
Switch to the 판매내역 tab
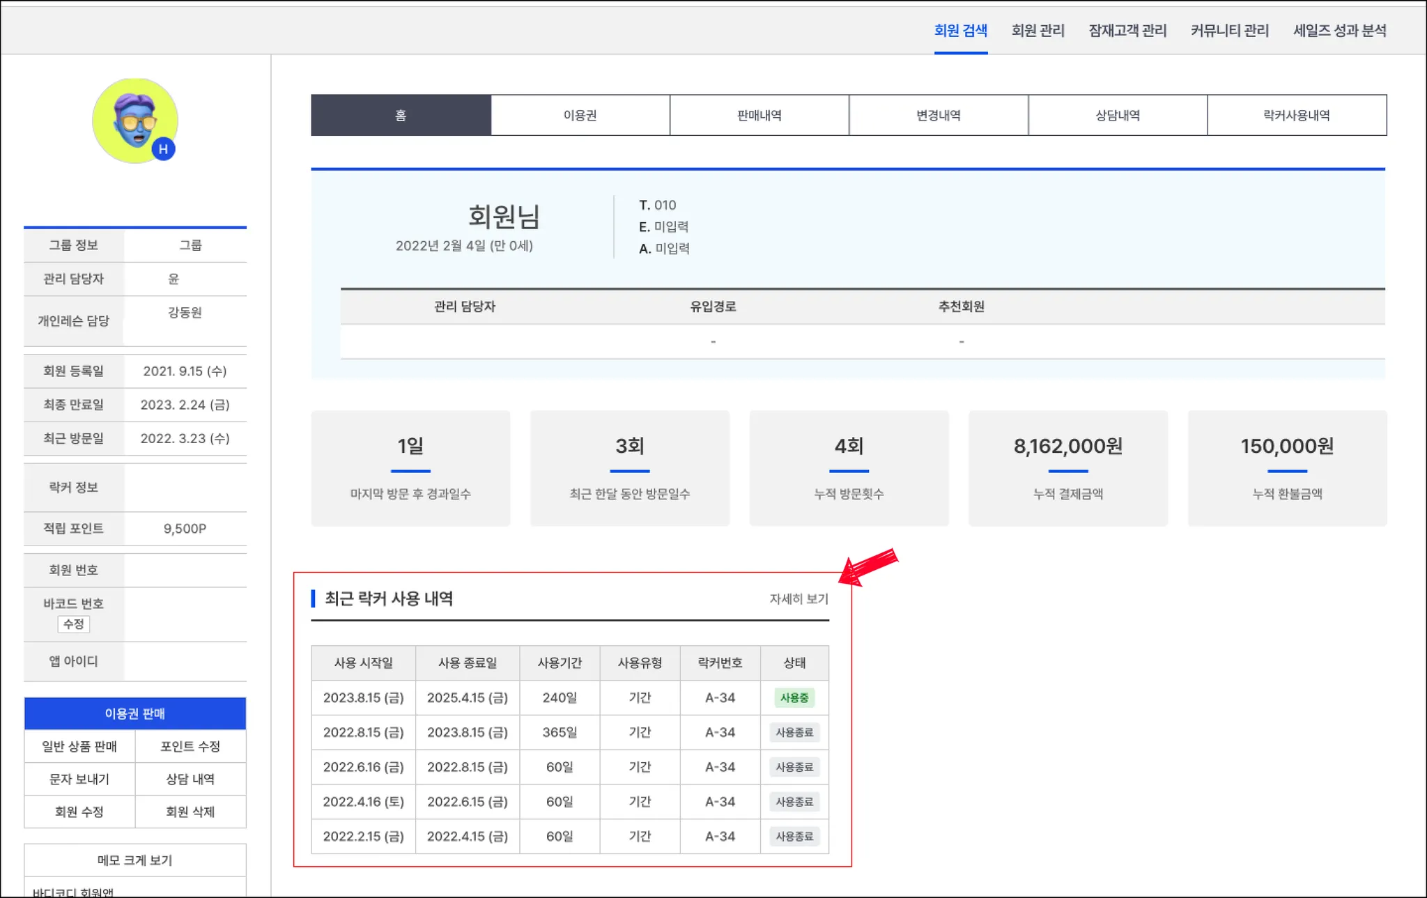click(x=759, y=116)
